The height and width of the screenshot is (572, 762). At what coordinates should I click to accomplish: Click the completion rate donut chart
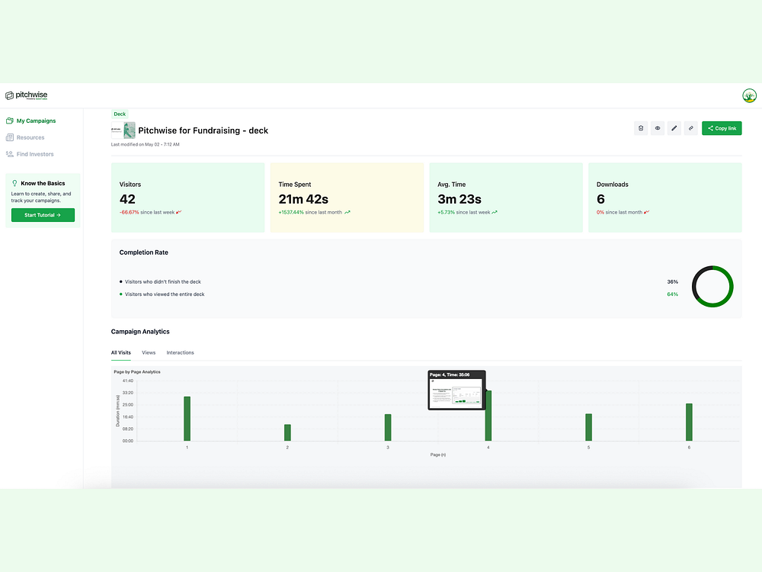point(712,287)
